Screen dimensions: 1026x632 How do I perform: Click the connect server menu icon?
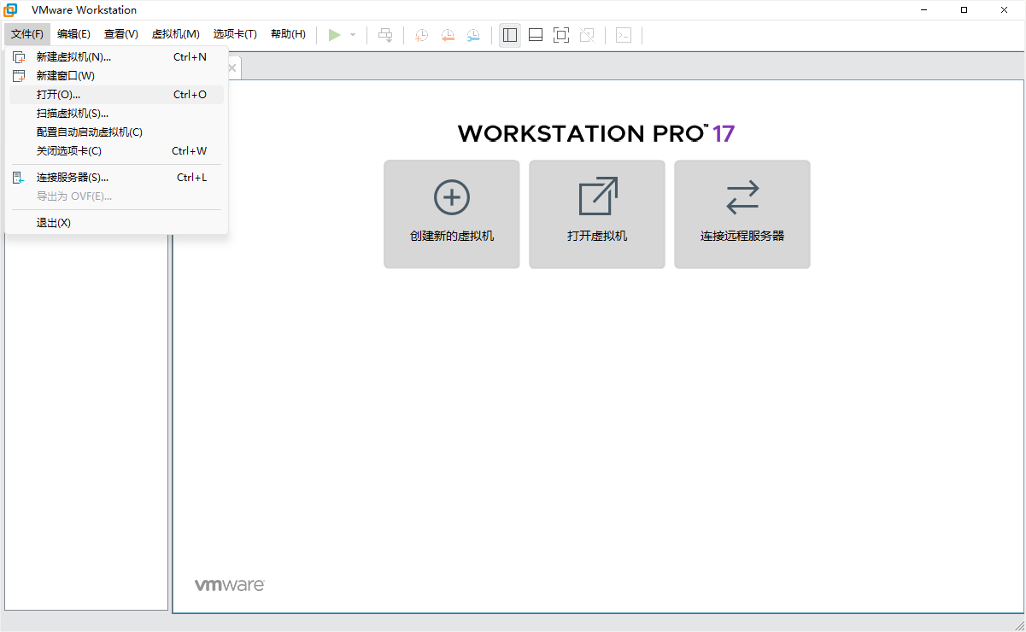pyautogui.click(x=20, y=178)
